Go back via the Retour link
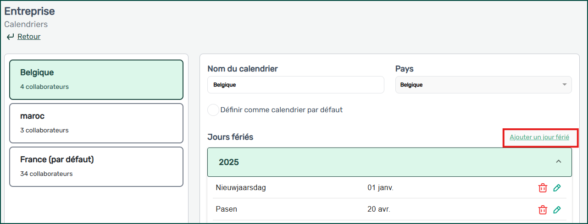This screenshot has width=588, height=224. 29,37
